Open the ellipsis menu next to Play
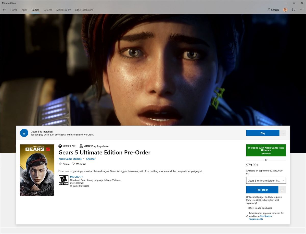The image size is (306, 234). pos(283,133)
